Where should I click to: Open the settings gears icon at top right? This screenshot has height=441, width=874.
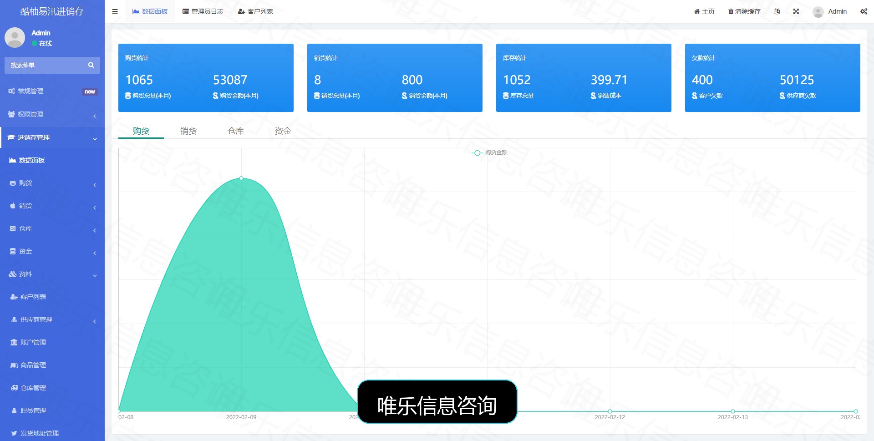pos(864,11)
